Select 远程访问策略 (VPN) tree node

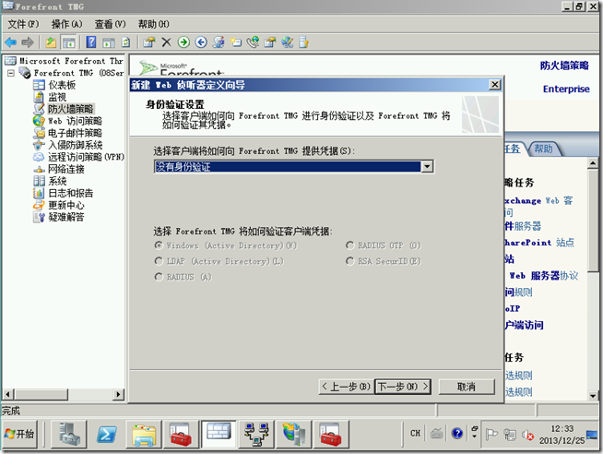click(86, 157)
